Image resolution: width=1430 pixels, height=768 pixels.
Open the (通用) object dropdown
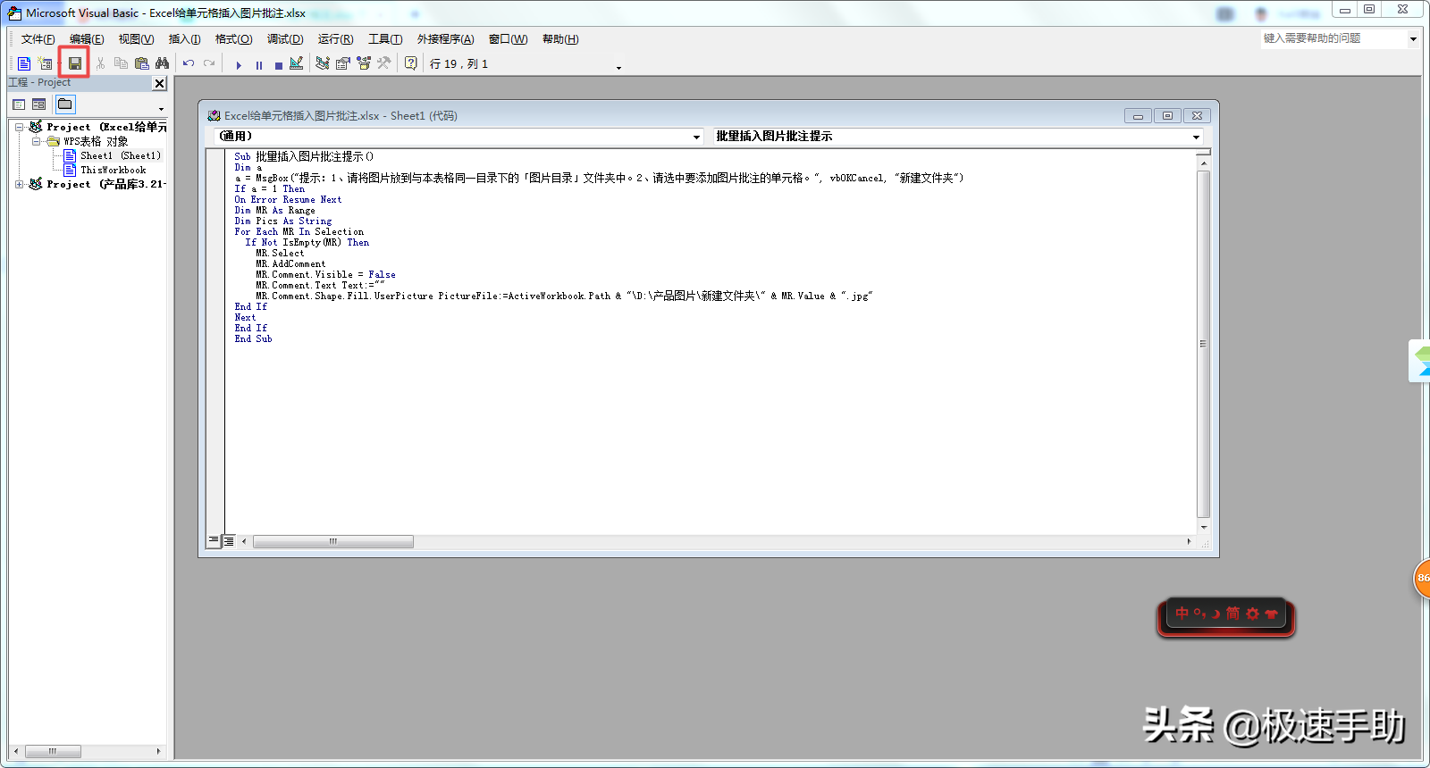(x=696, y=137)
